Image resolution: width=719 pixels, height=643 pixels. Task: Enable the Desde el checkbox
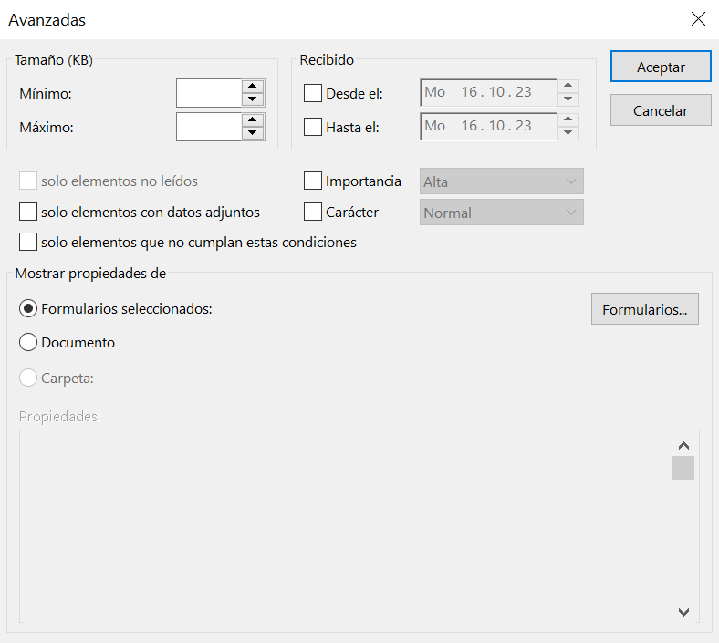(313, 93)
